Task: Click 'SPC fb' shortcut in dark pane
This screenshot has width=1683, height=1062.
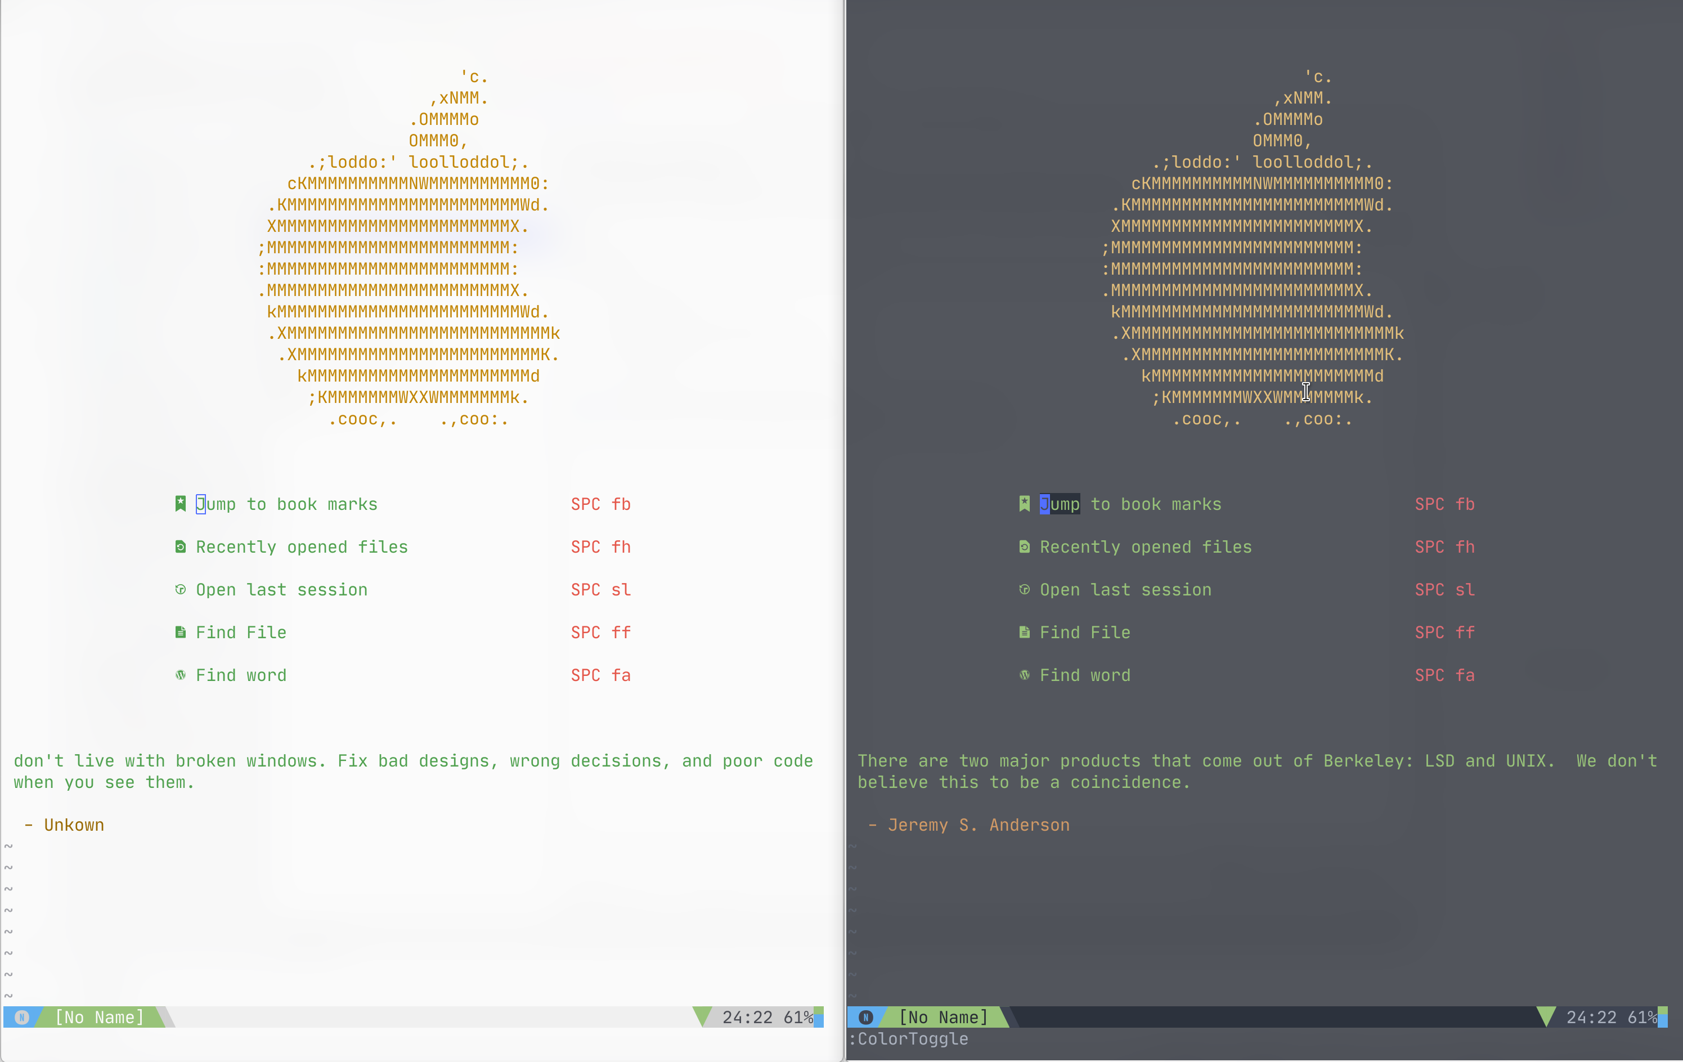Action: [x=1444, y=504]
